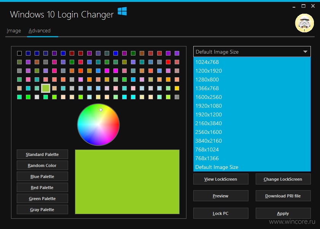Switch to the Gray Palette
Image resolution: width=320 pixels, height=229 pixels.
coord(42,210)
